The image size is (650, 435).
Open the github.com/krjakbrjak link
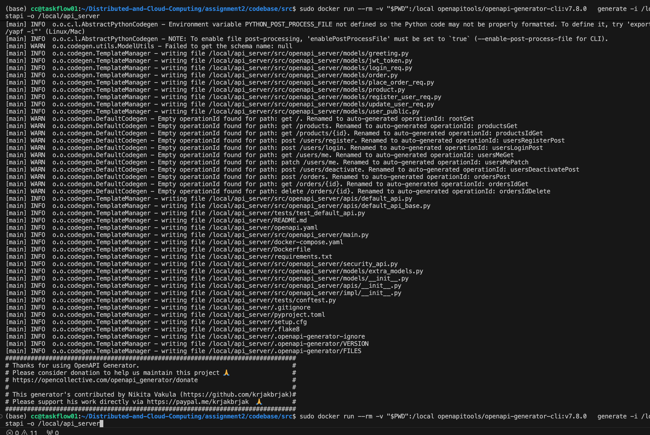pos(237,394)
